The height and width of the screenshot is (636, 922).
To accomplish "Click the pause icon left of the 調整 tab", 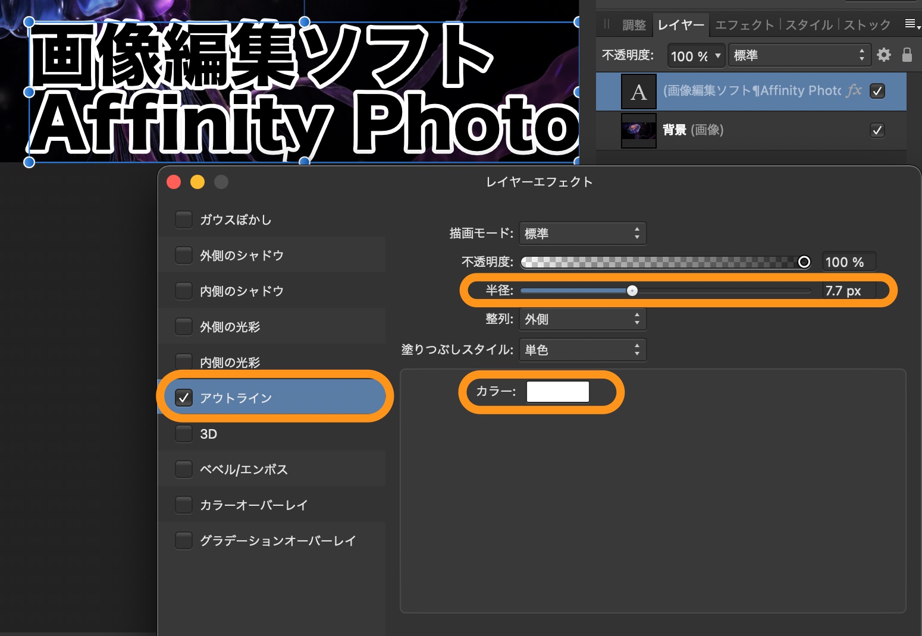I will [x=606, y=24].
